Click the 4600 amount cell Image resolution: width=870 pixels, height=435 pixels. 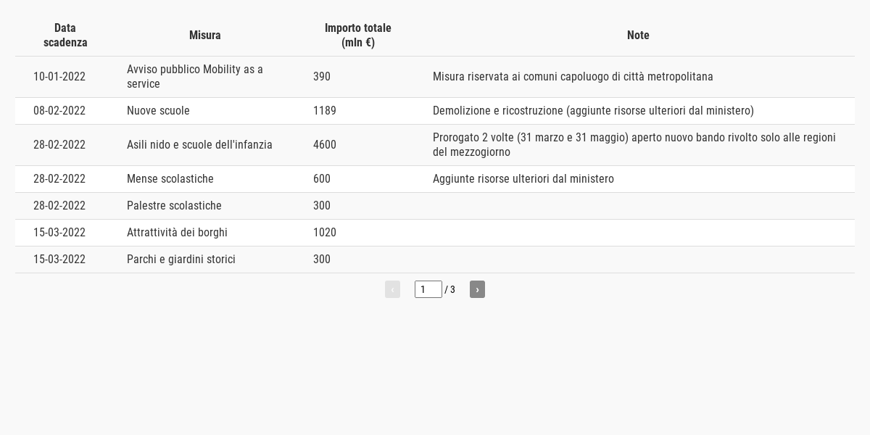(x=325, y=145)
